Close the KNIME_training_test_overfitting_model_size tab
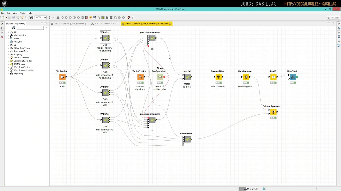Screen dimensions: 341x191 point(170,24)
